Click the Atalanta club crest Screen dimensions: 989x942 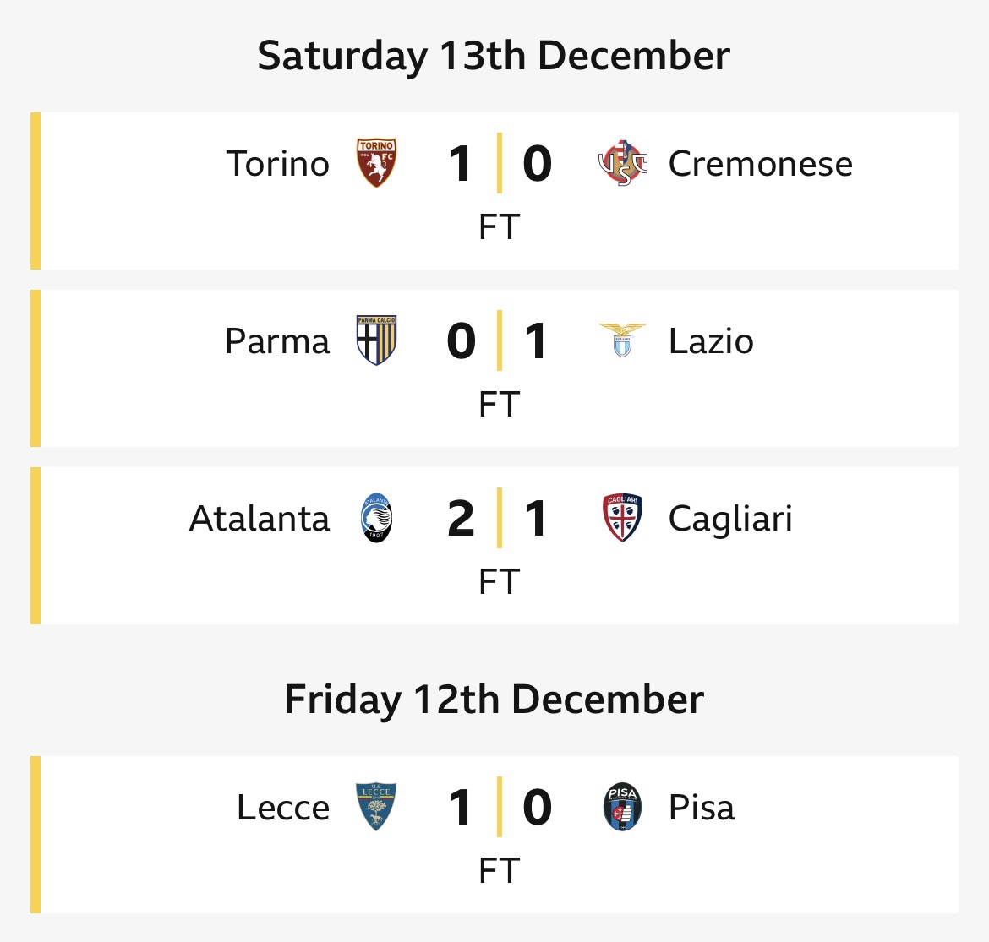click(376, 518)
